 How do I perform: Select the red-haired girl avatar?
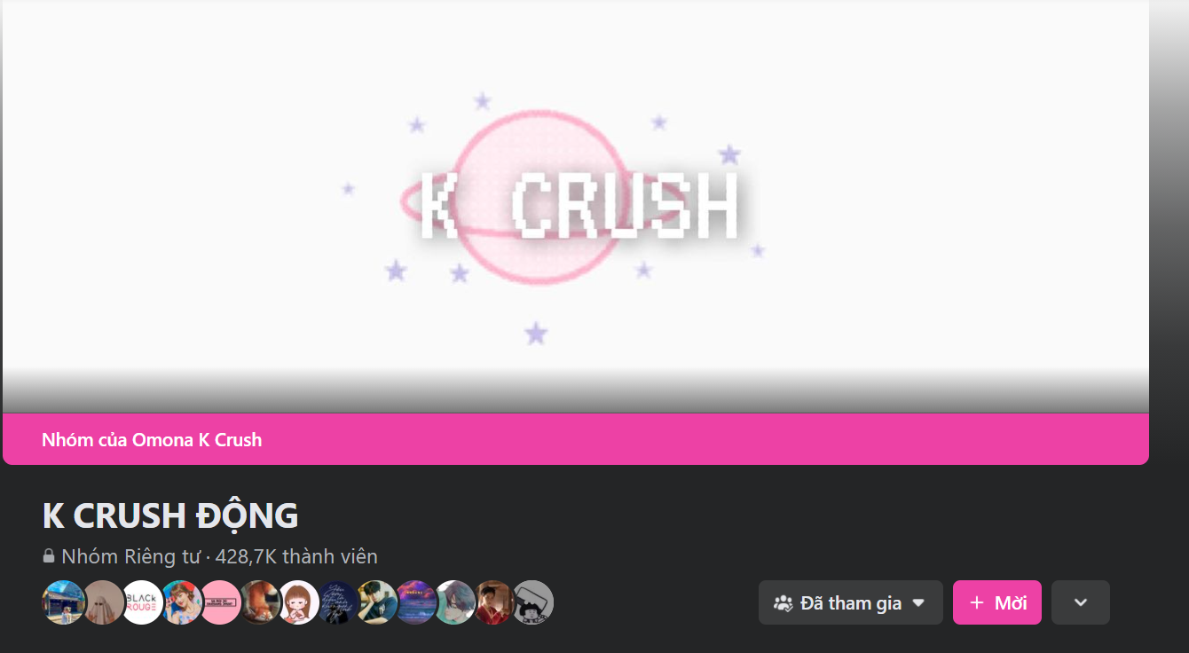181,602
